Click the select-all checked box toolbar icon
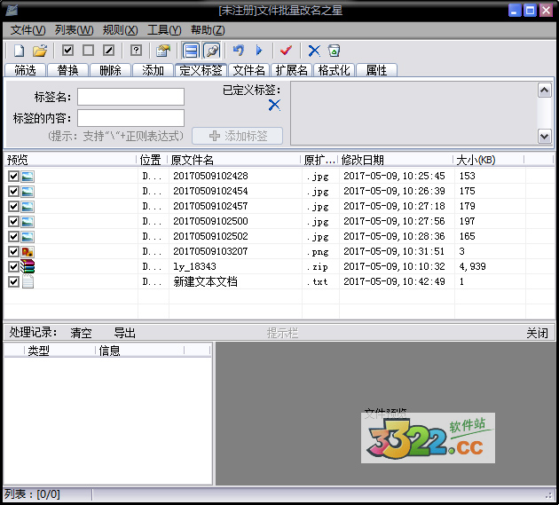Image resolution: width=559 pixels, height=505 pixels. (68, 51)
